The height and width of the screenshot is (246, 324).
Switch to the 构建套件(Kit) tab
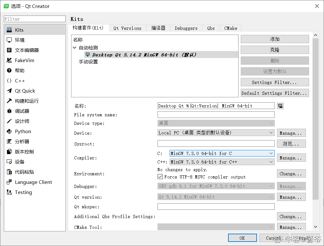pyautogui.click(x=88, y=28)
